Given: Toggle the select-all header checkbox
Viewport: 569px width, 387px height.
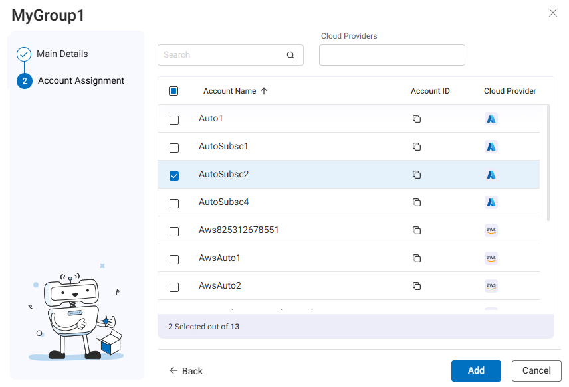Looking at the screenshot, I should pyautogui.click(x=173, y=91).
